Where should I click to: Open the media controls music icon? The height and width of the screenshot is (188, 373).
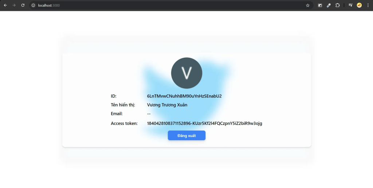pyautogui.click(x=350, y=5)
